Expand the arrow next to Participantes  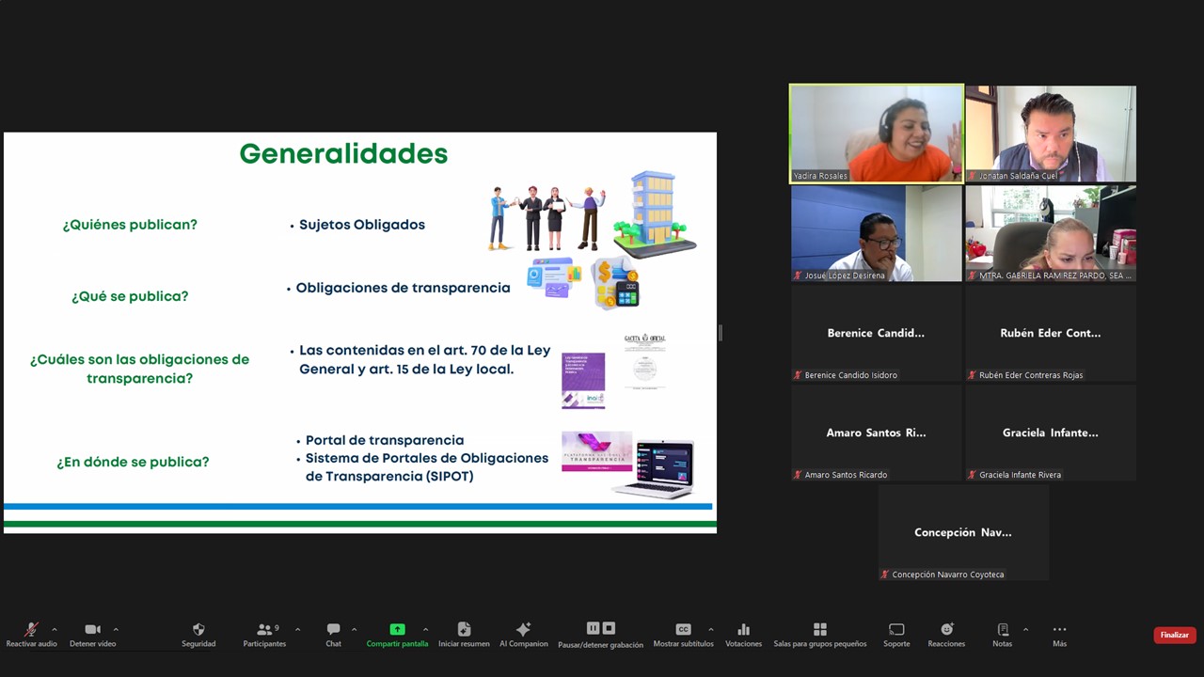[x=297, y=629]
